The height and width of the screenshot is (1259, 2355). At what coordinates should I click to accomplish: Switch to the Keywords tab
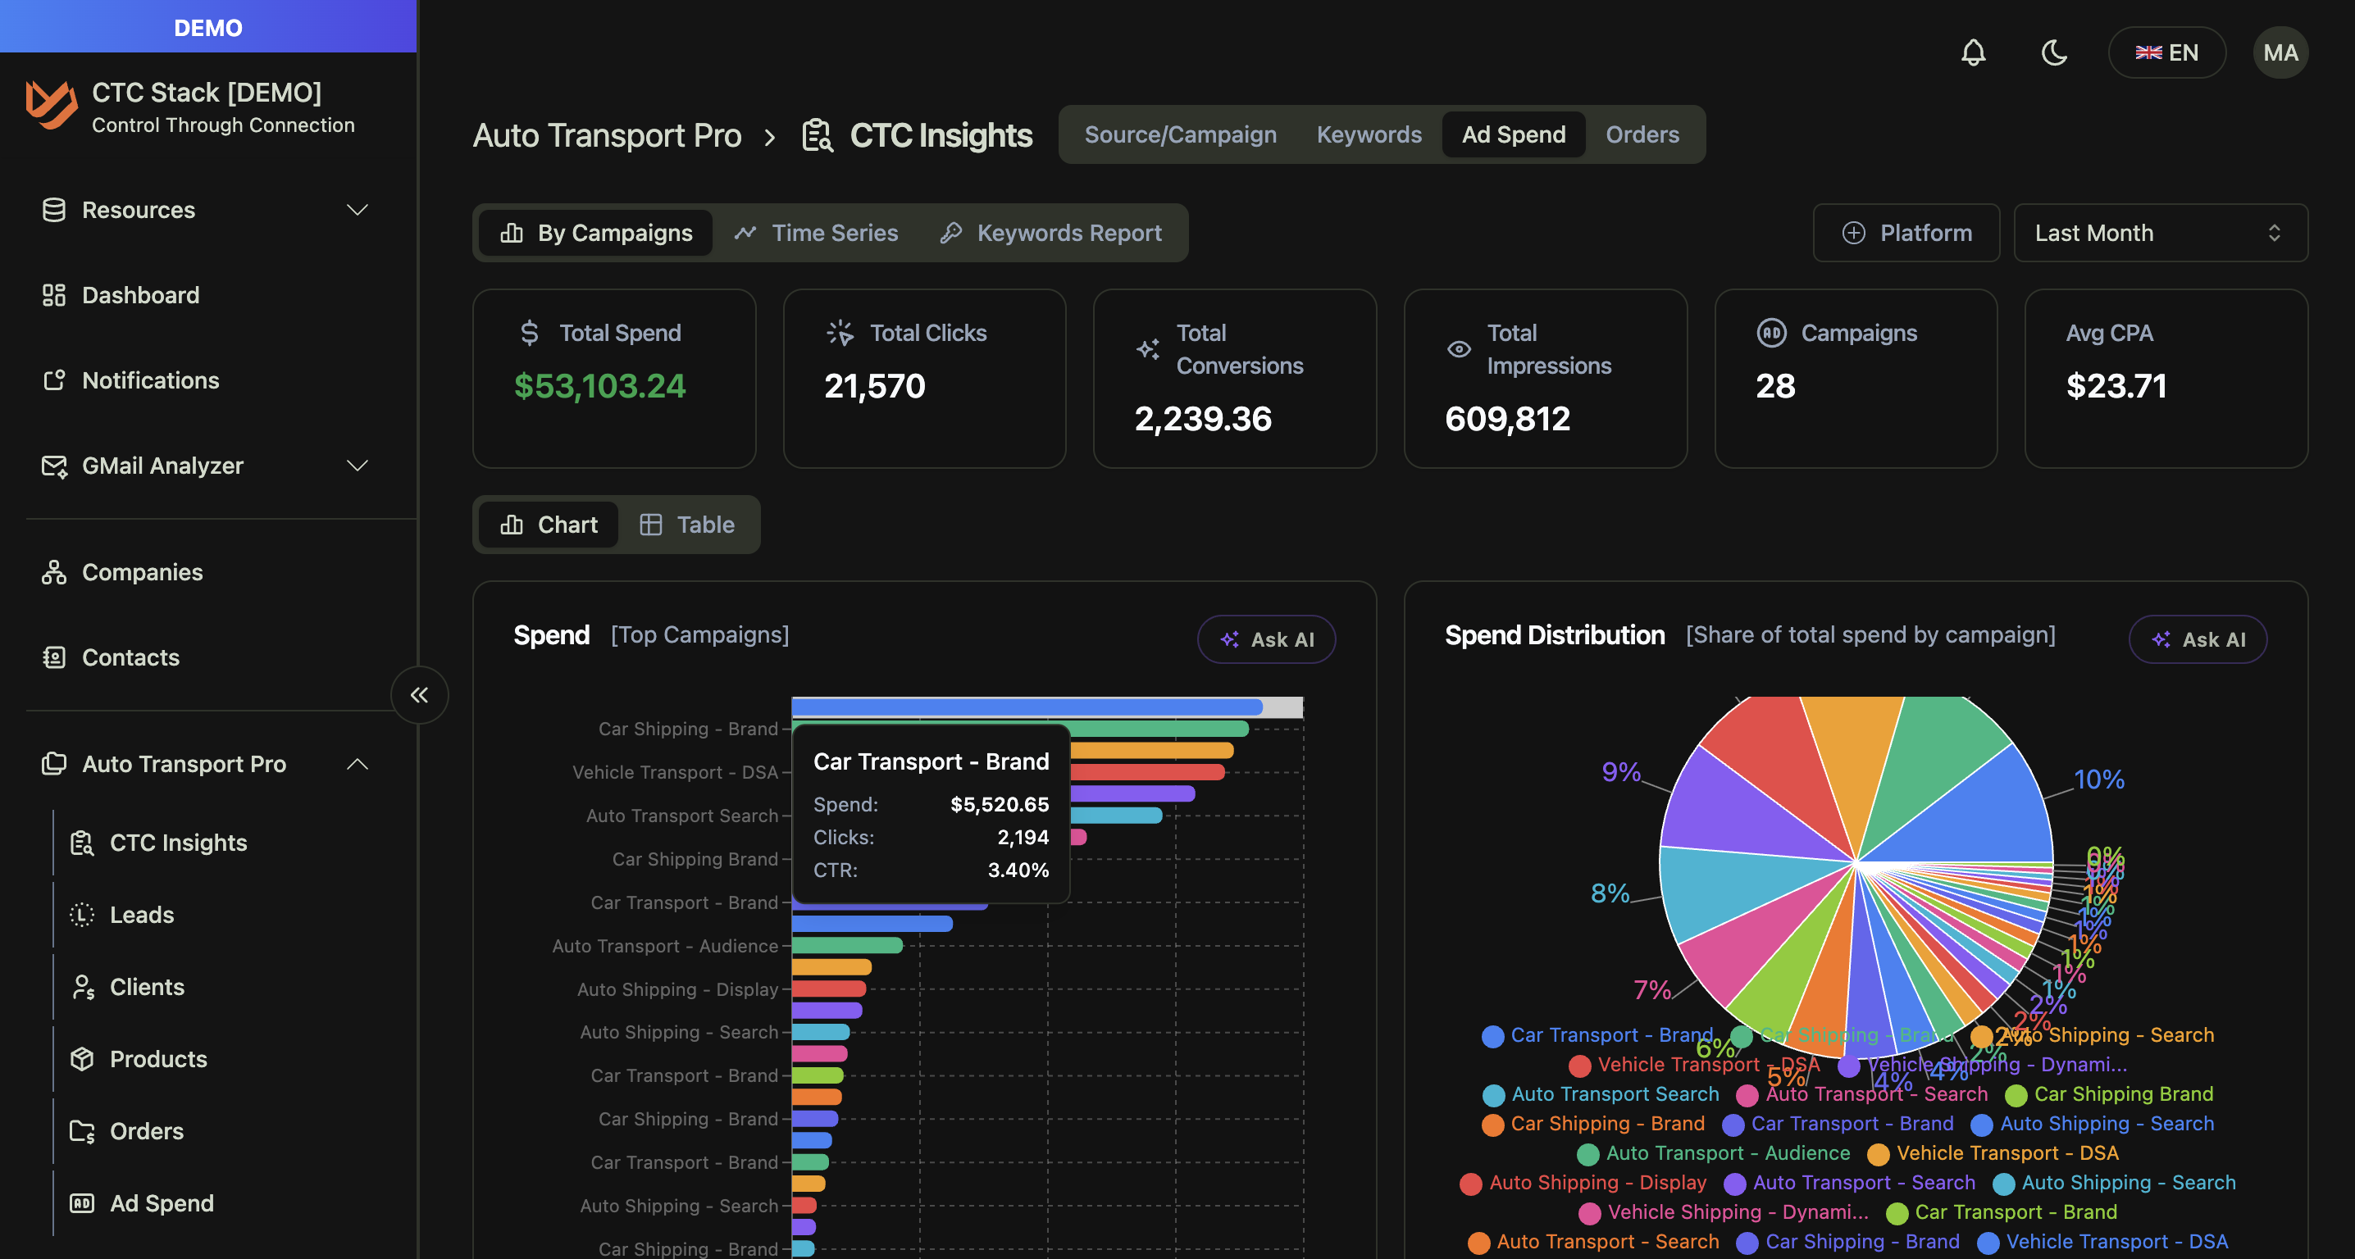point(1369,134)
